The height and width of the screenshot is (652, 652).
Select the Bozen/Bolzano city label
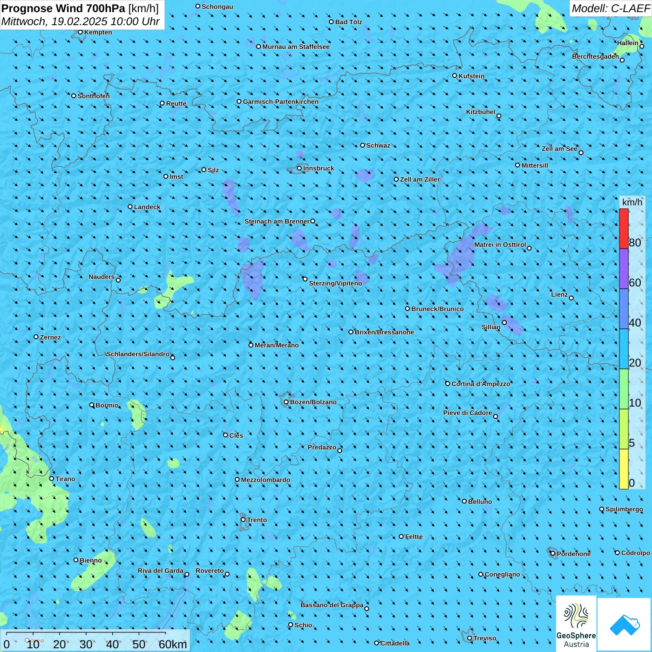click(313, 402)
